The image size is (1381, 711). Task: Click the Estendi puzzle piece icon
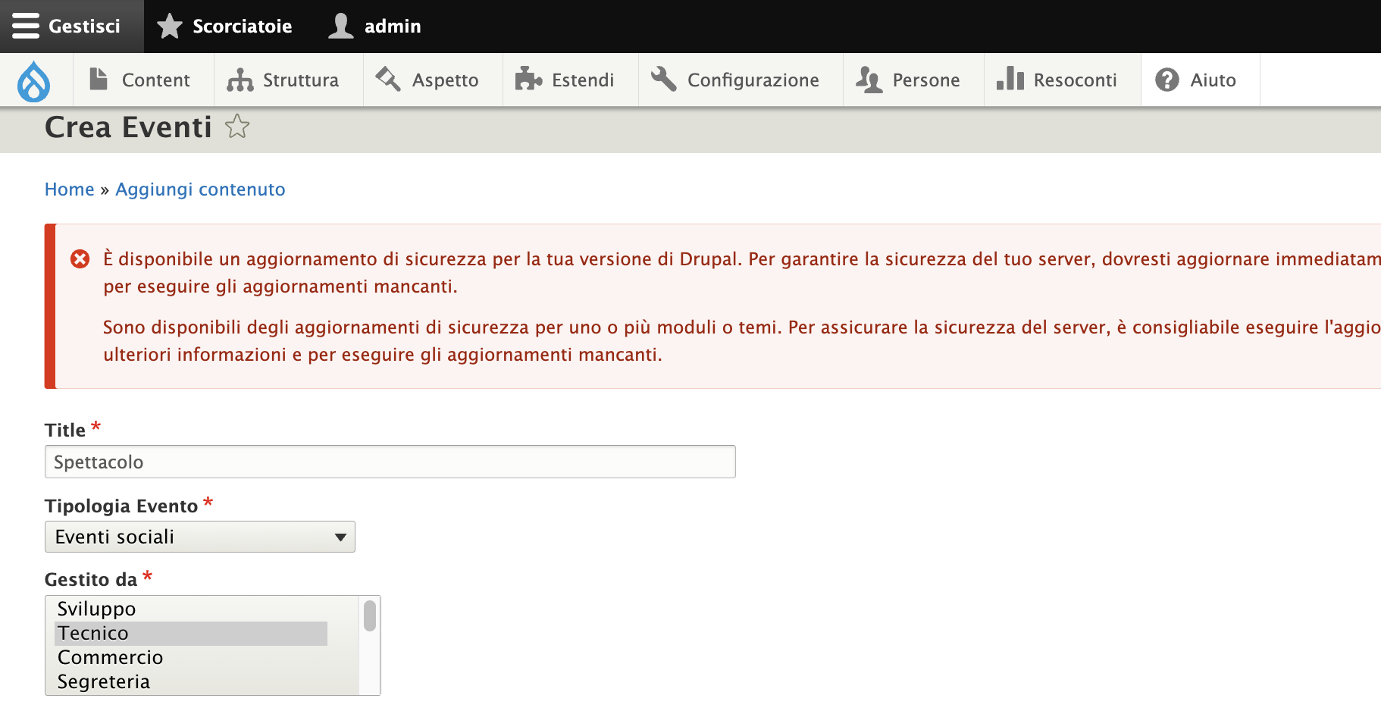528,80
